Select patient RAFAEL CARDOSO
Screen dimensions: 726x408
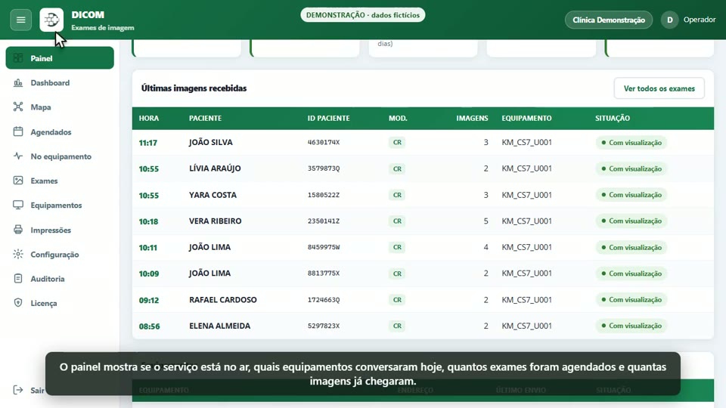222,300
